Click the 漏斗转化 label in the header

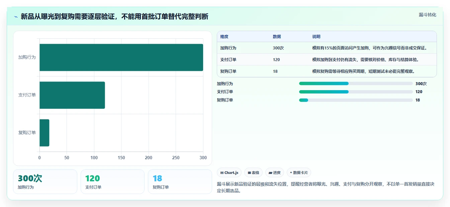427,15
